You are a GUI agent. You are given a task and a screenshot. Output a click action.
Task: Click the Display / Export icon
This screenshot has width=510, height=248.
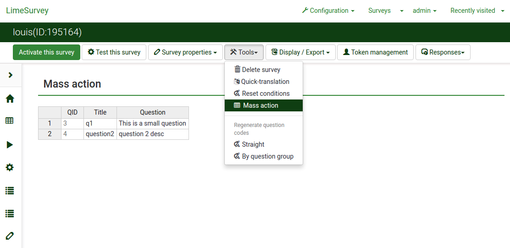(275, 52)
